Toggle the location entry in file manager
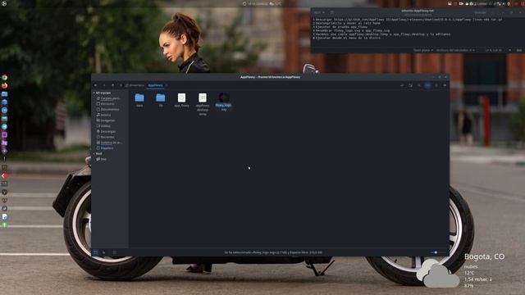 [402, 85]
